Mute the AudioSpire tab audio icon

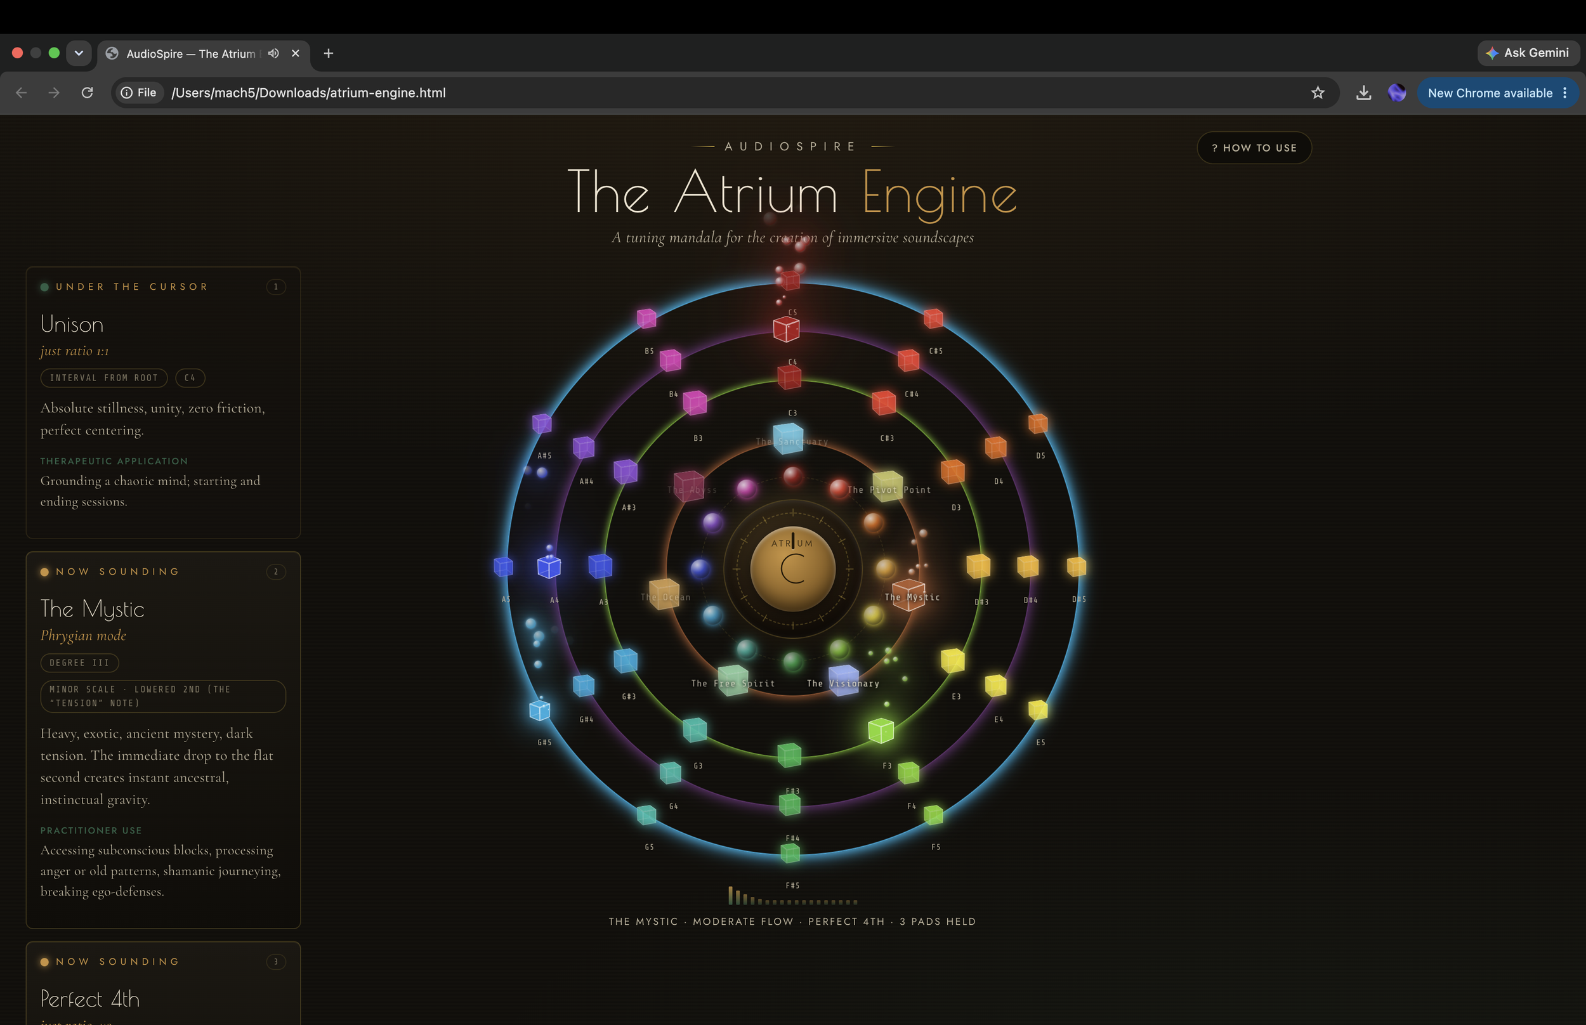point(273,53)
